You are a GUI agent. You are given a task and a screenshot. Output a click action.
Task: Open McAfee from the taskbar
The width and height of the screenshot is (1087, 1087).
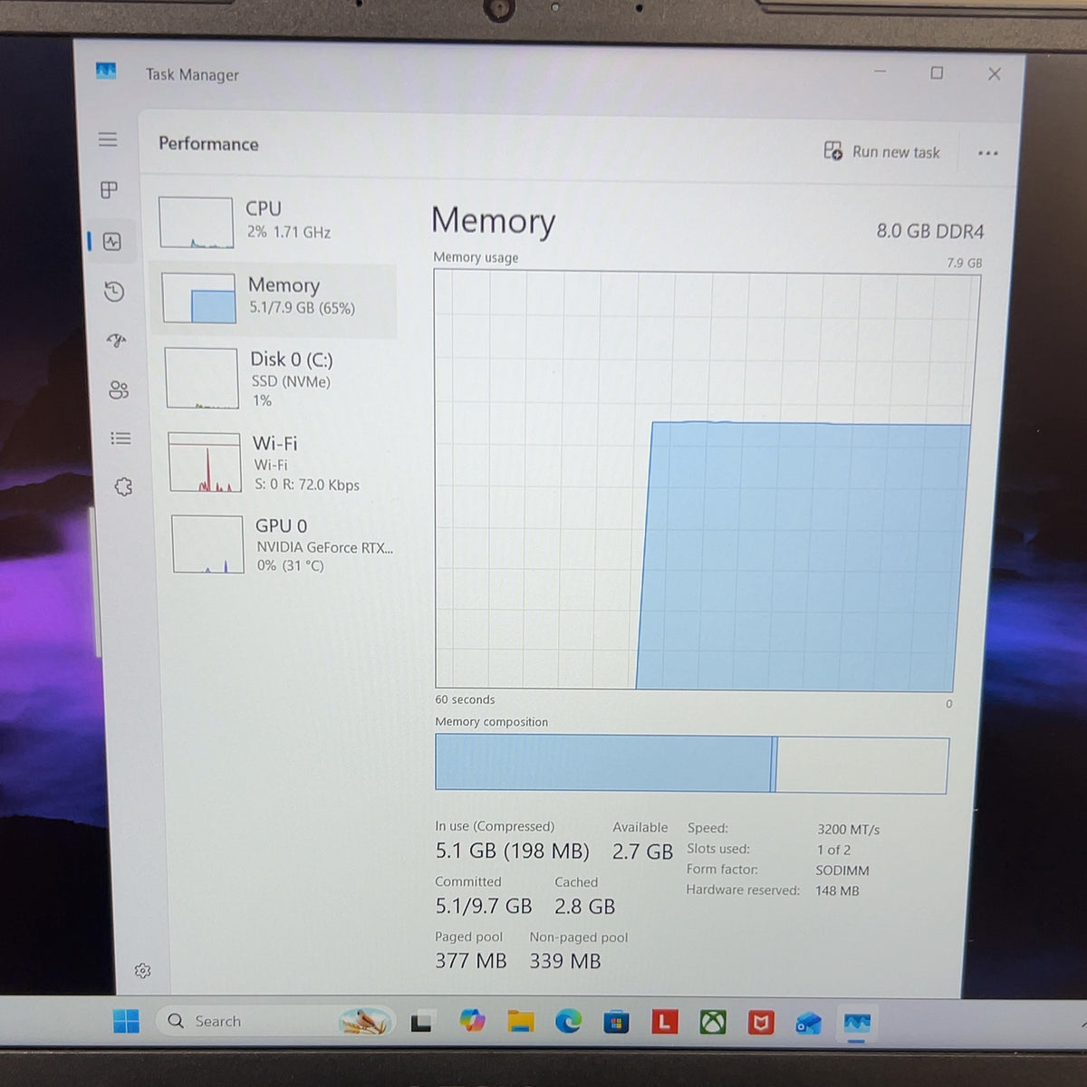click(761, 1023)
